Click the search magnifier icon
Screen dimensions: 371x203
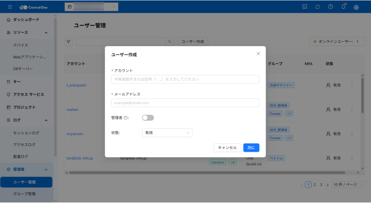click(x=170, y=42)
